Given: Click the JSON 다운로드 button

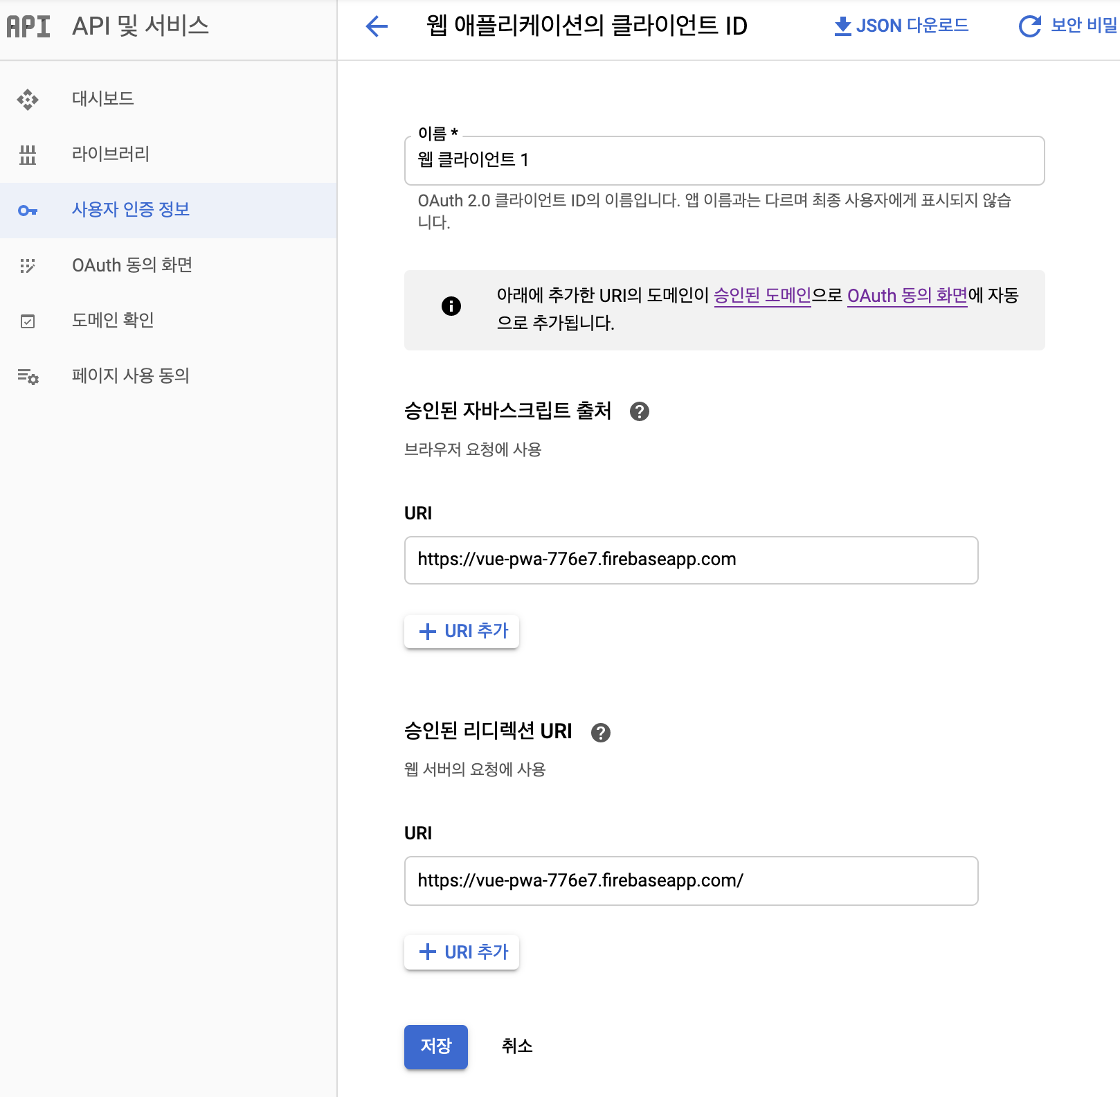Looking at the screenshot, I should pos(901,26).
